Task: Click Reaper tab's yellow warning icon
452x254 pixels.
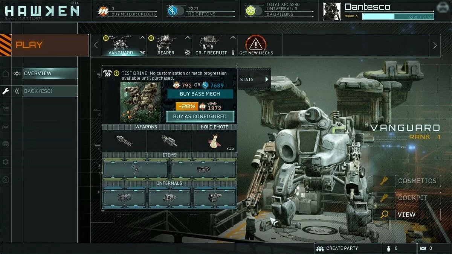Action: [151, 38]
